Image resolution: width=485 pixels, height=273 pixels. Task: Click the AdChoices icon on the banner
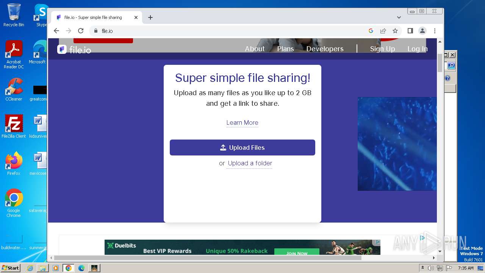coord(377,242)
